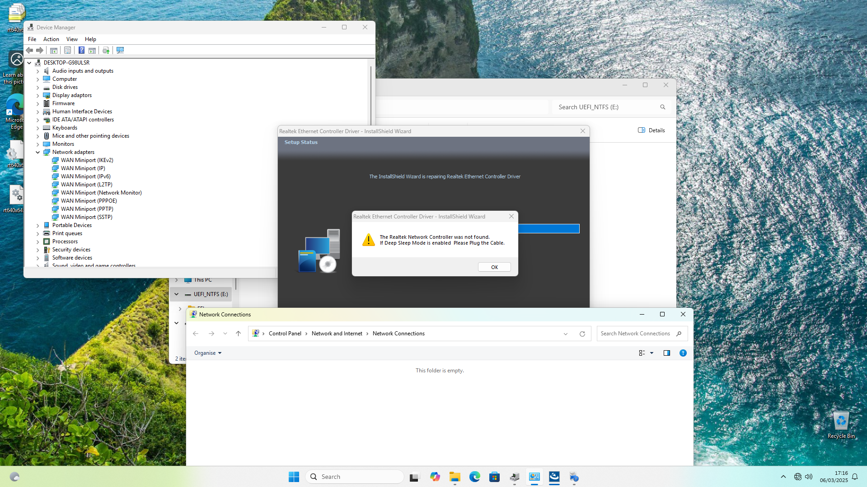The image size is (867, 487).
Task: Expand Display adaptors node
Action: 38,95
